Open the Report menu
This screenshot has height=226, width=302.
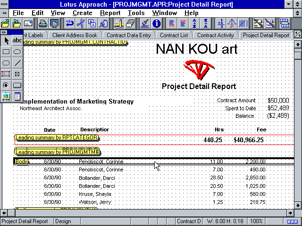point(110,13)
